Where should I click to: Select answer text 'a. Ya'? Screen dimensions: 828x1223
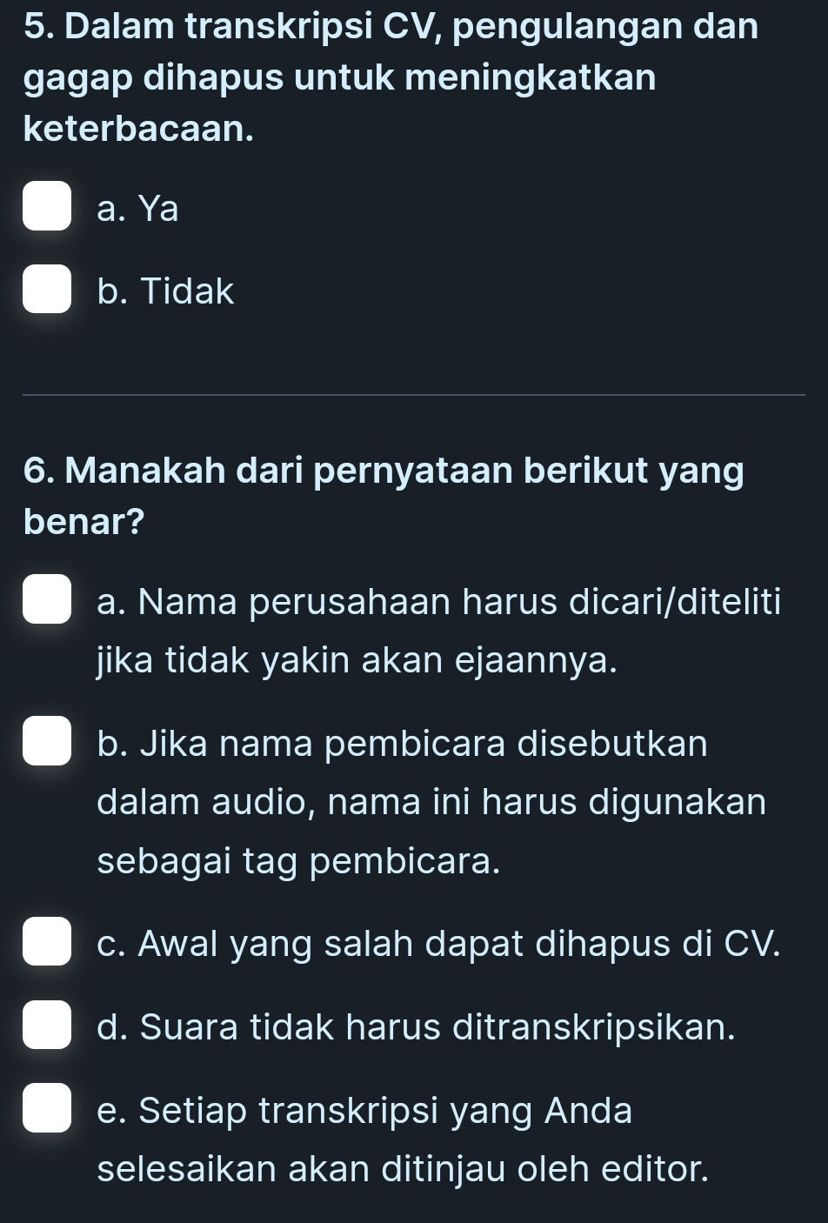(139, 209)
